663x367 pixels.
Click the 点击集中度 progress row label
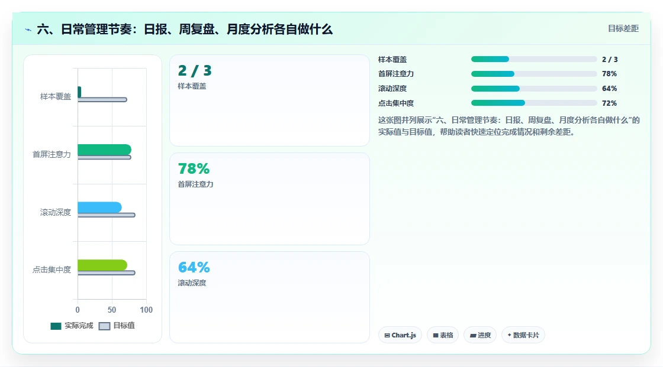[x=396, y=103]
